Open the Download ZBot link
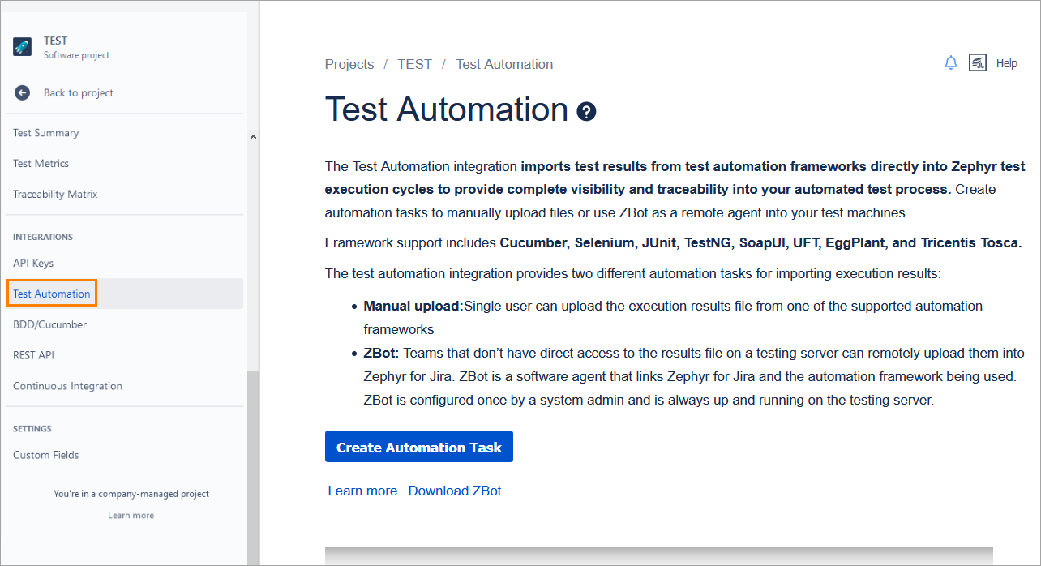The image size is (1041, 566). [x=455, y=491]
